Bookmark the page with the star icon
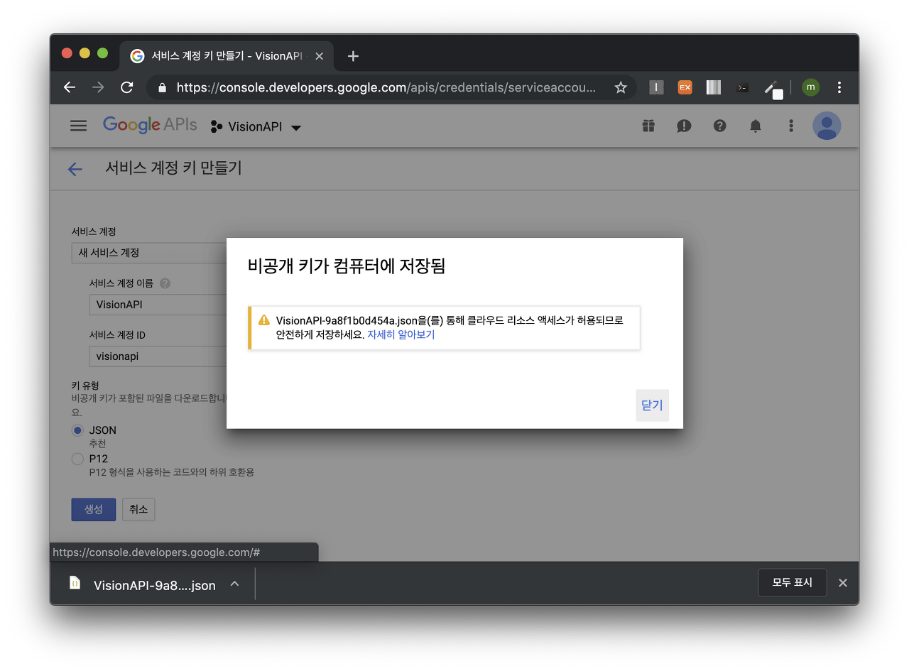This screenshot has height=671, width=909. click(x=620, y=87)
